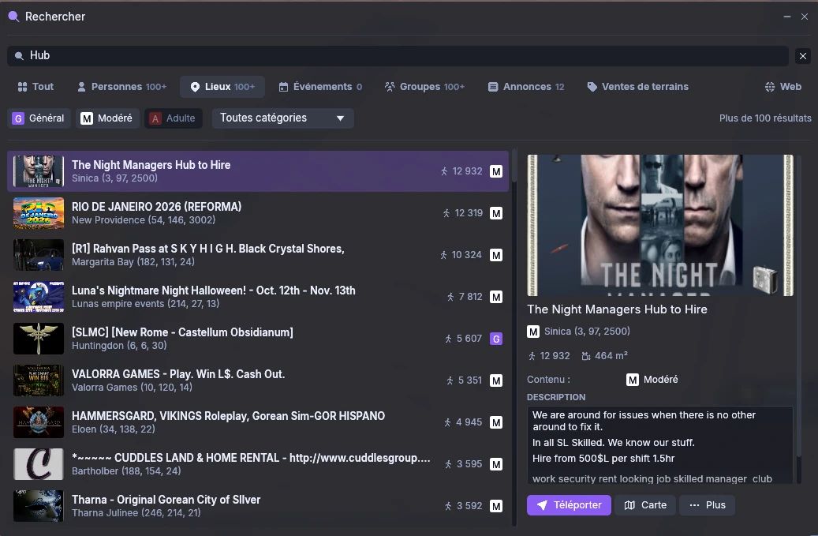Click the M badge beside Sinica location in details
Screen dimensions: 818x536
533,332
